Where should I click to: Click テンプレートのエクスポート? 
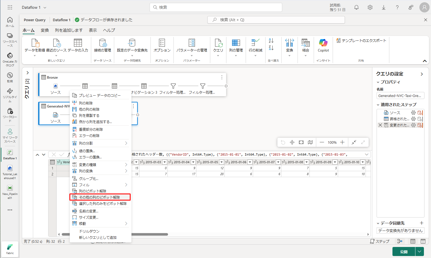tap(361, 40)
